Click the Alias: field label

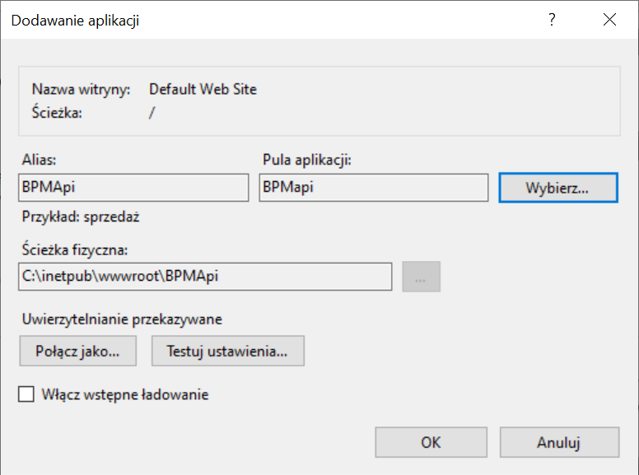click(39, 160)
